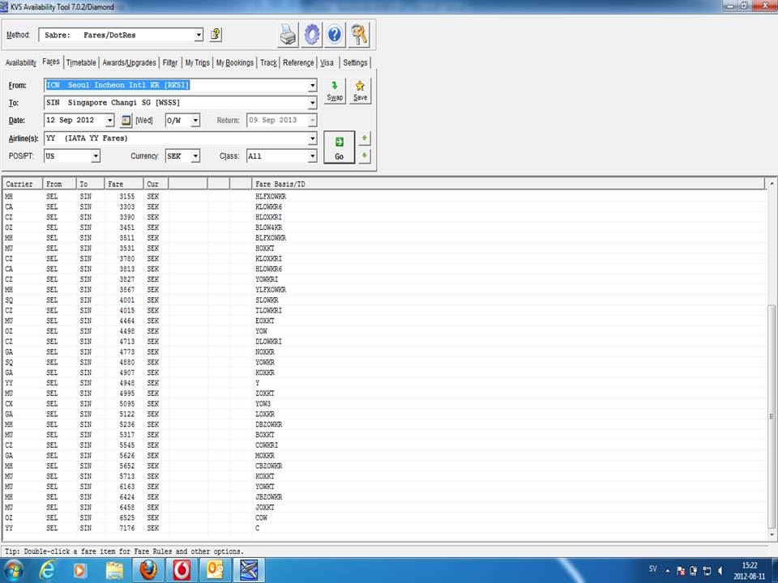
Task: Click the printer icon in toolbar
Action: 288,35
